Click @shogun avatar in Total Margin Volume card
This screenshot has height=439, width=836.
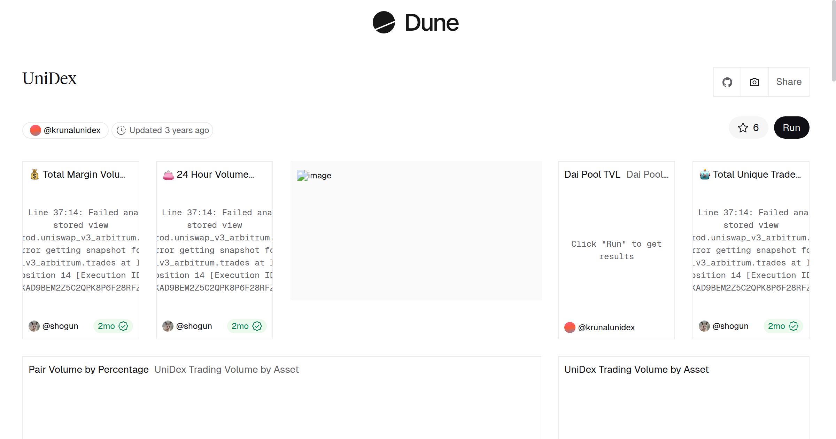click(x=34, y=326)
